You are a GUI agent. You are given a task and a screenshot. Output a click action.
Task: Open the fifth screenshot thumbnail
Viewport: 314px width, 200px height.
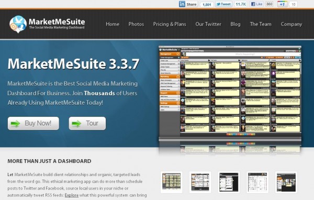[x=286, y=182]
